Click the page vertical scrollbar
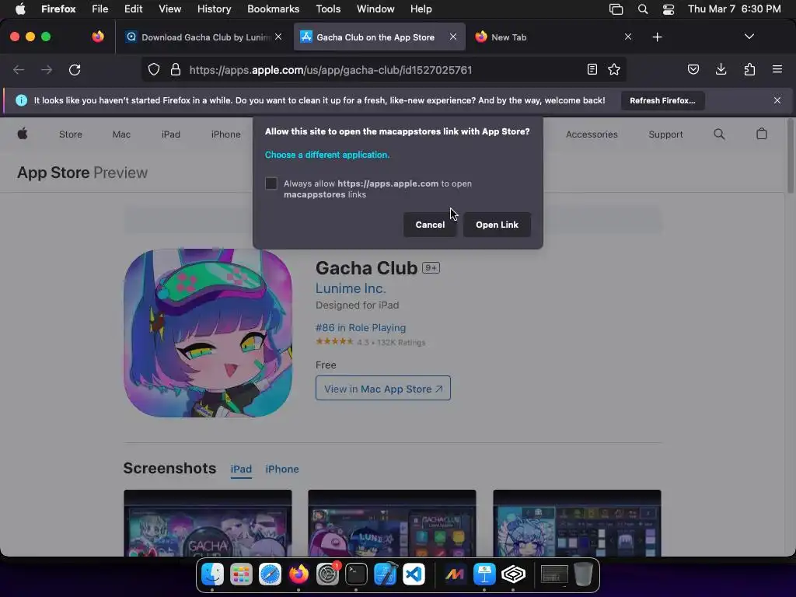The height and width of the screenshot is (597, 796). (791, 157)
